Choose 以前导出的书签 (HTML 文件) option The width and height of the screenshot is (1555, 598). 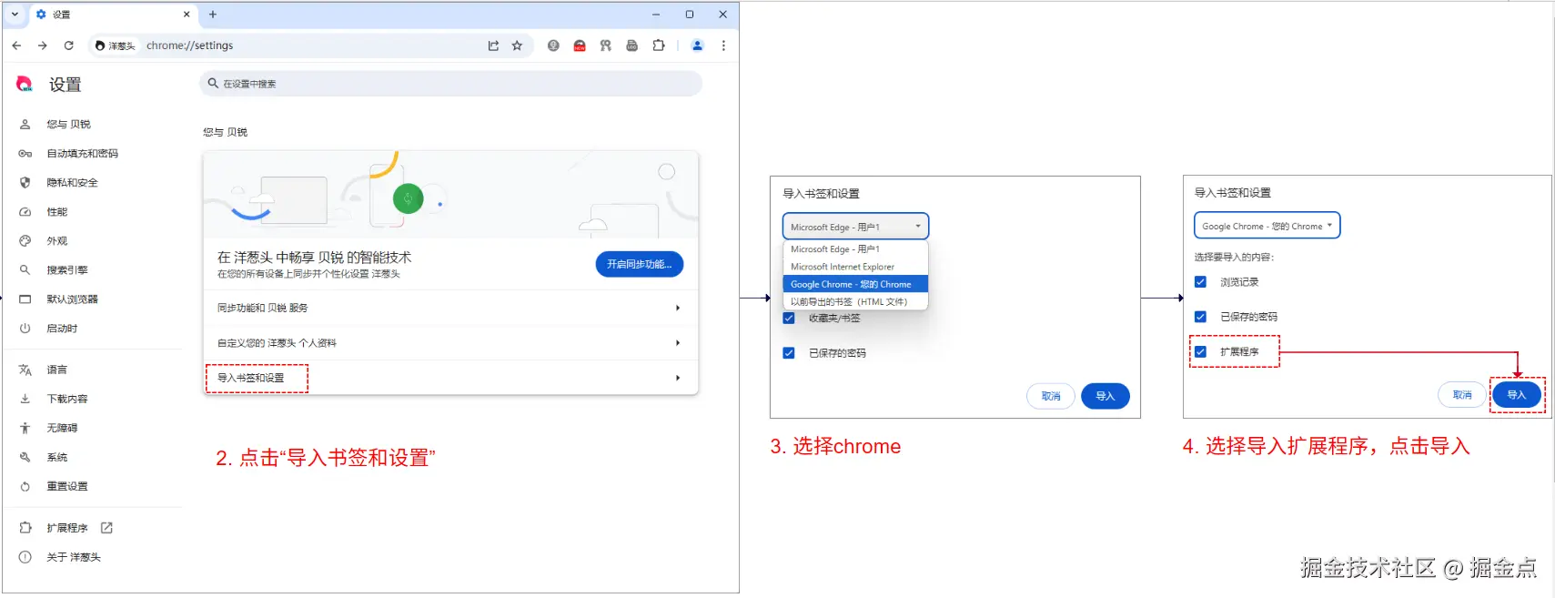pyautogui.click(x=855, y=301)
